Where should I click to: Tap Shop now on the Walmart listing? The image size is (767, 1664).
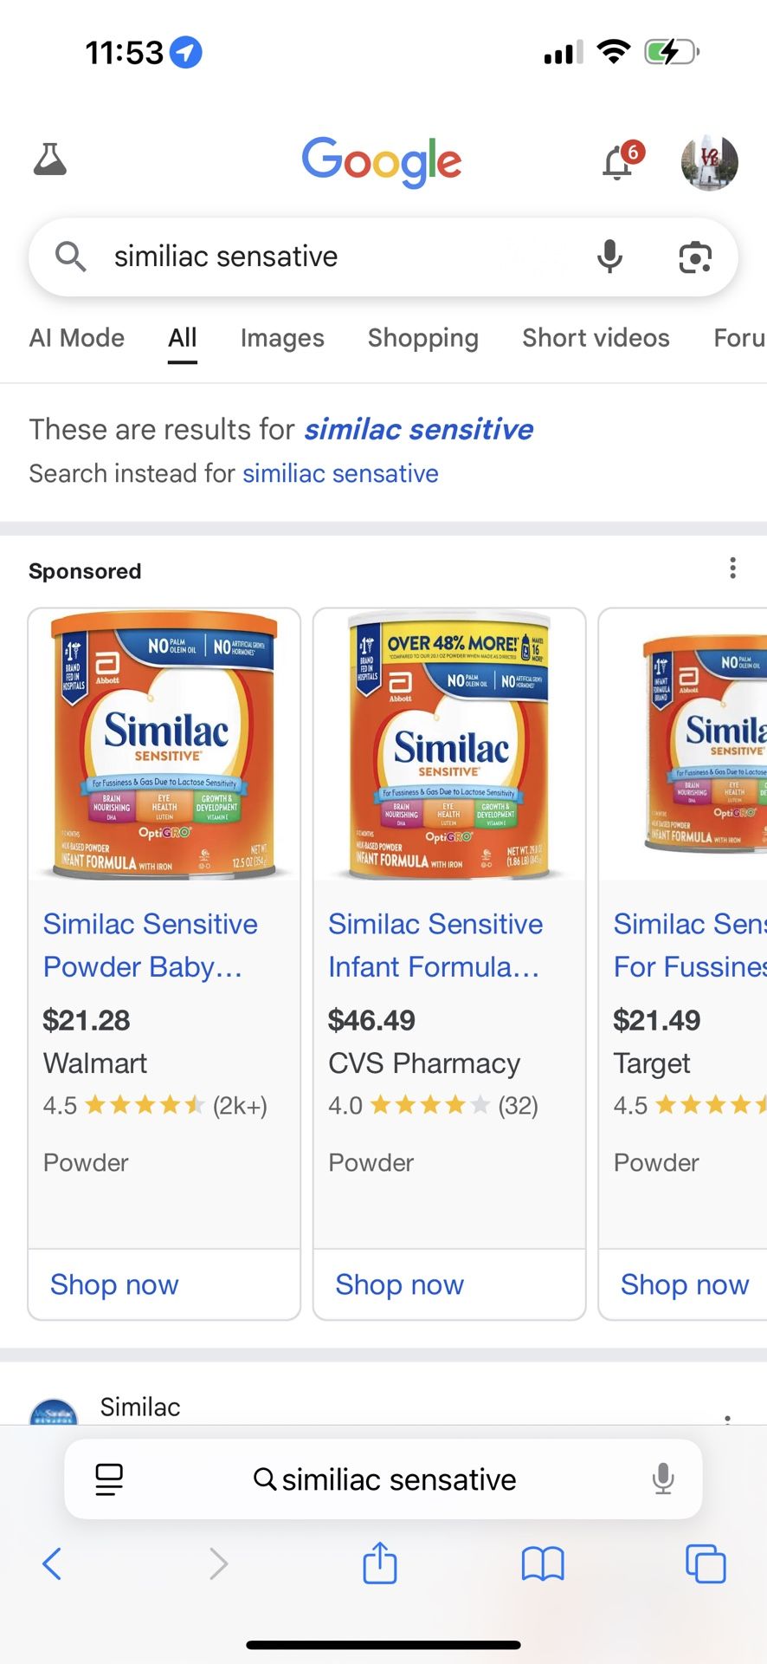[x=114, y=1284]
